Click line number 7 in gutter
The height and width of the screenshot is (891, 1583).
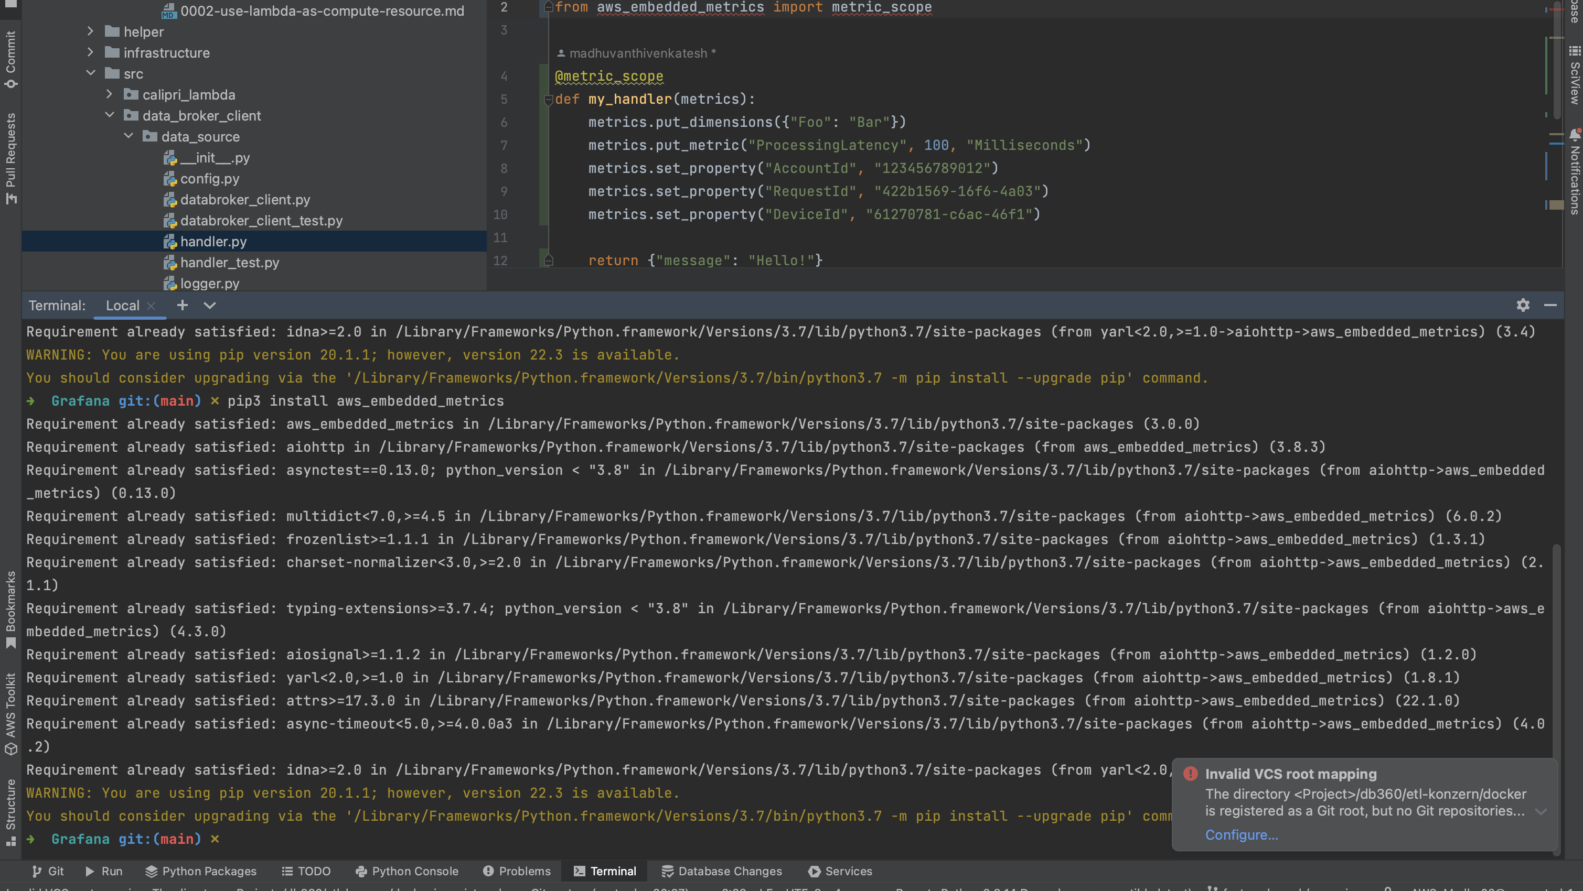pyautogui.click(x=504, y=146)
